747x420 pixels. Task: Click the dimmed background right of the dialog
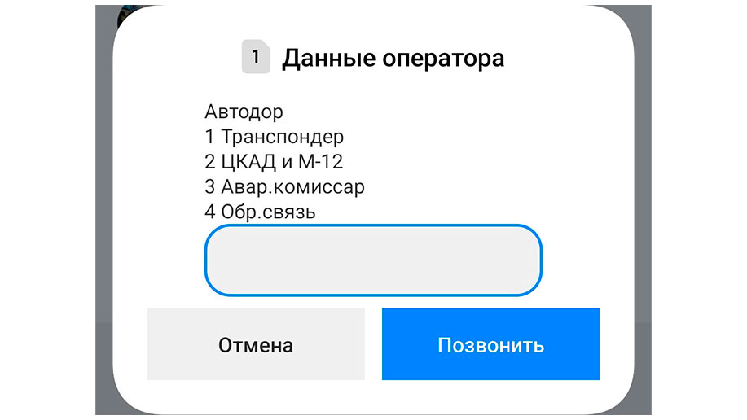[x=644, y=209]
